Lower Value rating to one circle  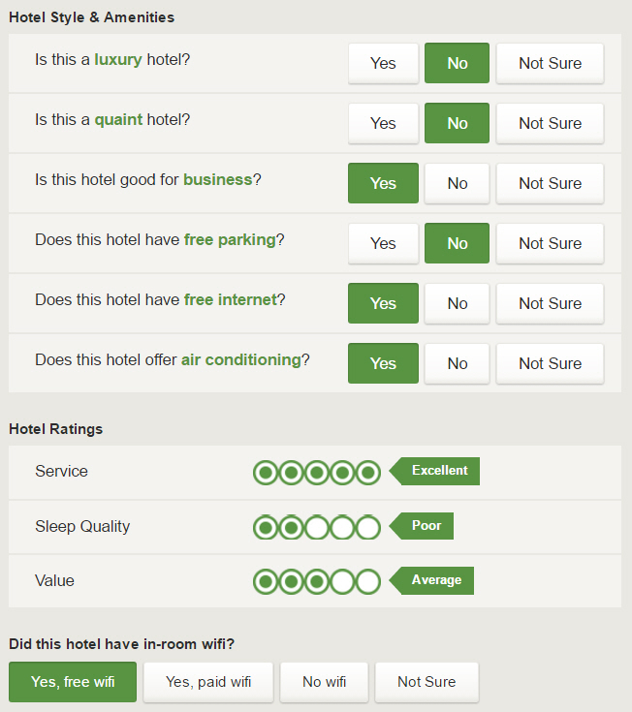pyautogui.click(x=266, y=582)
